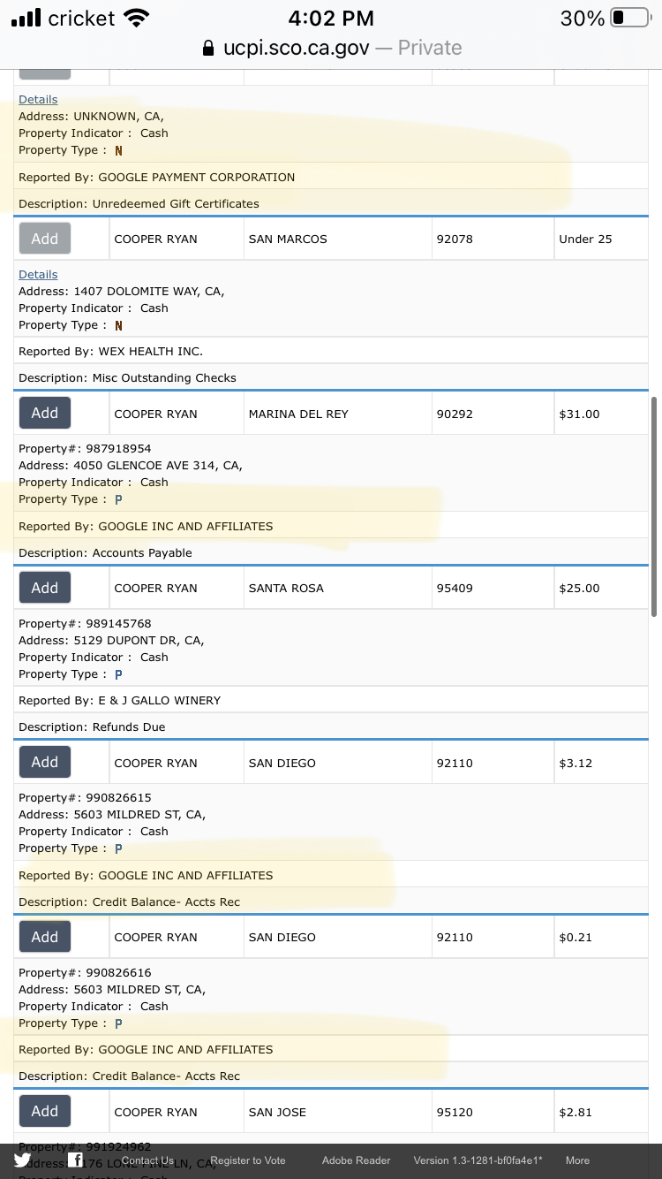Select 'Reported By: WEX HEALTH INC.' text

pos(110,352)
